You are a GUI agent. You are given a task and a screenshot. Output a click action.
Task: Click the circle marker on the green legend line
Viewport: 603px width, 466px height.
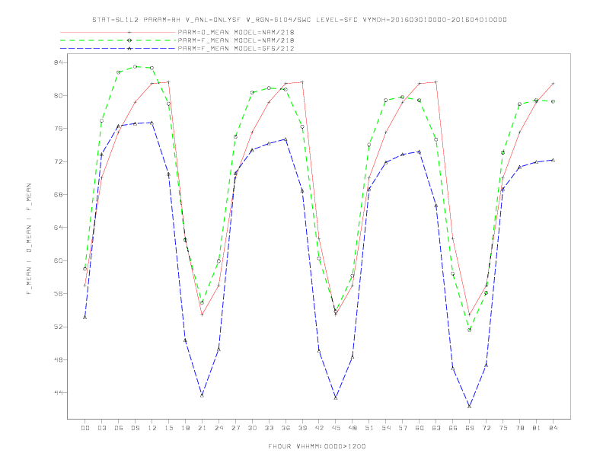(129, 40)
